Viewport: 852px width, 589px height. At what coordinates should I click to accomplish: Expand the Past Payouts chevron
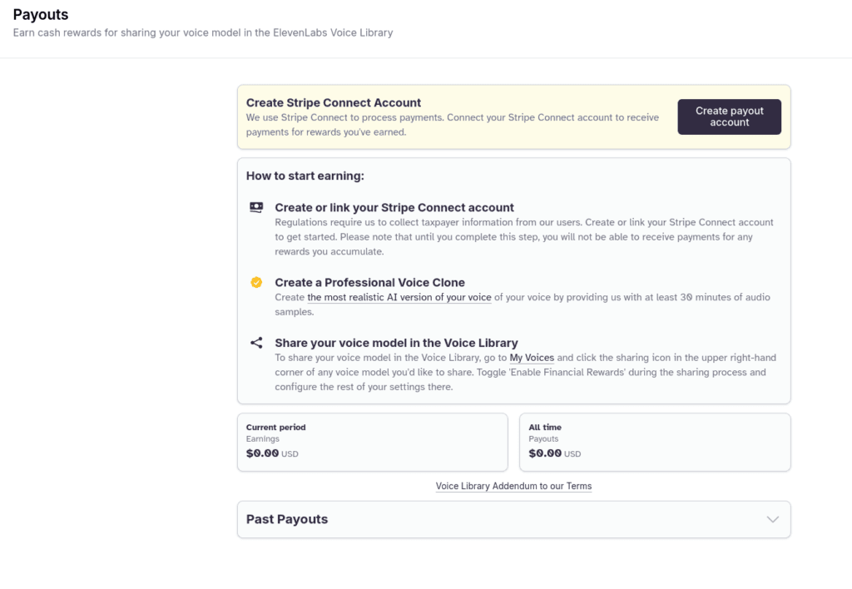pos(773,519)
